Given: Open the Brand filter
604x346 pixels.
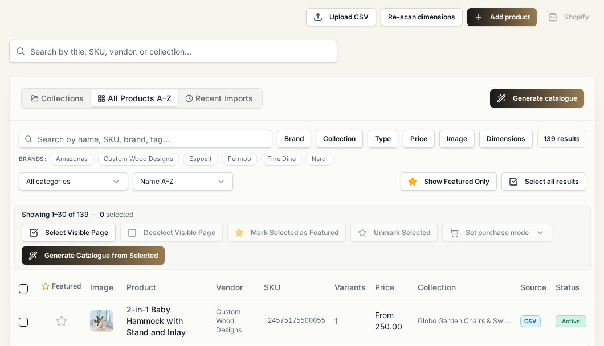Looking at the screenshot, I should [294, 138].
